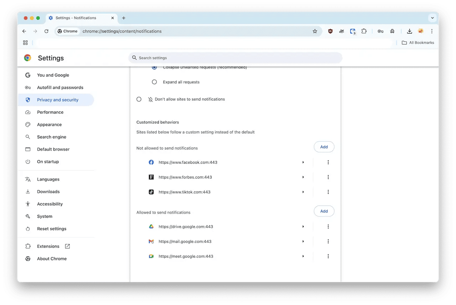456x305 pixels.
Task: Expand the drive.google.com site details arrow
Action: (303, 227)
